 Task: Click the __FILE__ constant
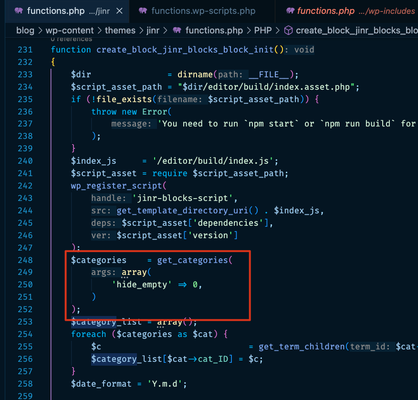tap(269, 74)
